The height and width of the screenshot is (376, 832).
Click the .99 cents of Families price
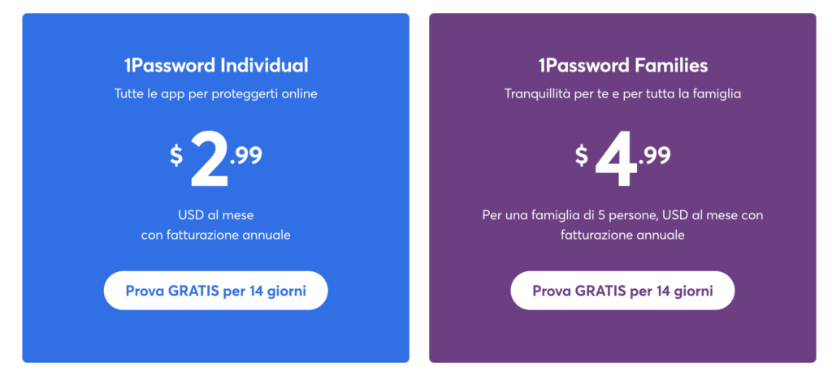click(655, 155)
